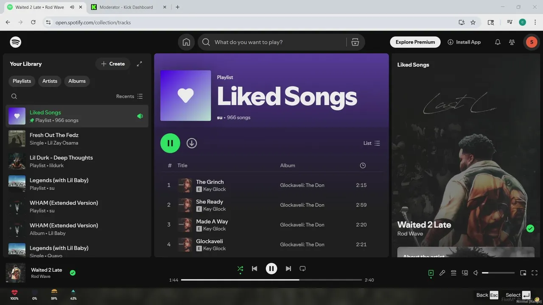Open the Create menu
This screenshot has width=543, height=305.
click(113, 64)
